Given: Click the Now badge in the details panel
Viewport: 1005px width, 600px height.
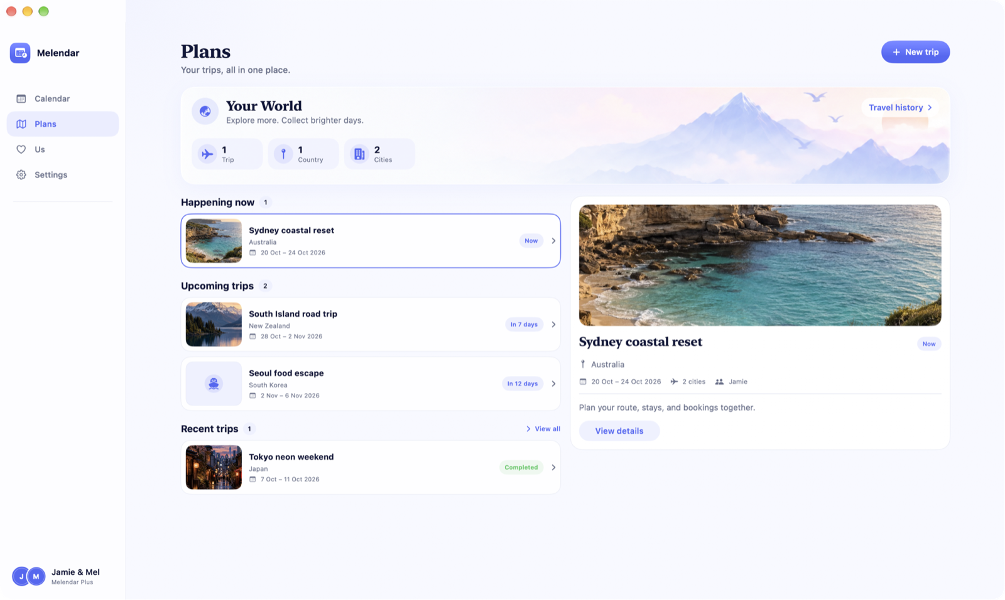Looking at the screenshot, I should point(929,344).
